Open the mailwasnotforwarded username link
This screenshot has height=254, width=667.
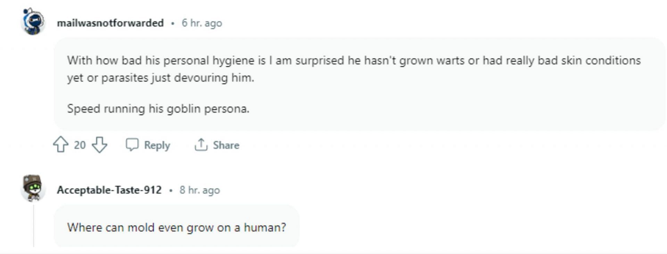(110, 23)
